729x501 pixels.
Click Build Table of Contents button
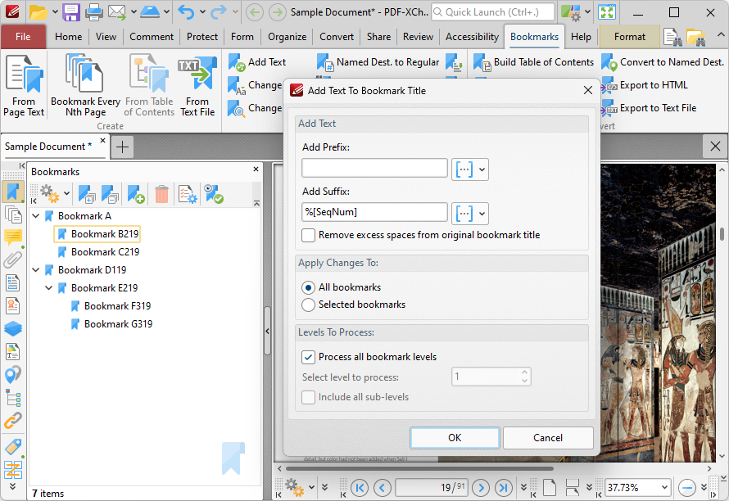[x=534, y=62]
